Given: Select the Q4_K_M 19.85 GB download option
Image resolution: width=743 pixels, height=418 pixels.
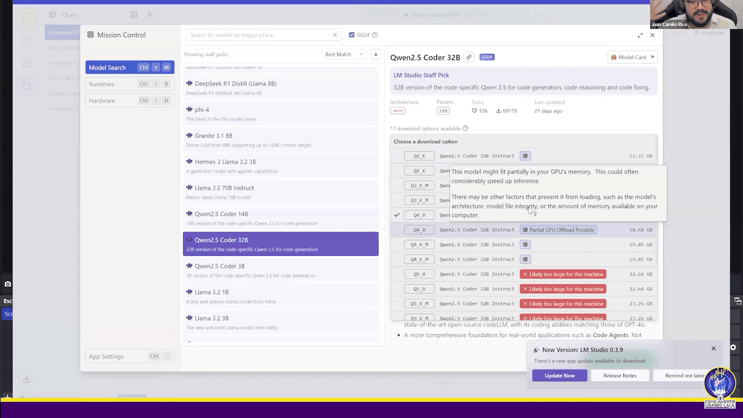Looking at the screenshot, I should [x=419, y=245].
